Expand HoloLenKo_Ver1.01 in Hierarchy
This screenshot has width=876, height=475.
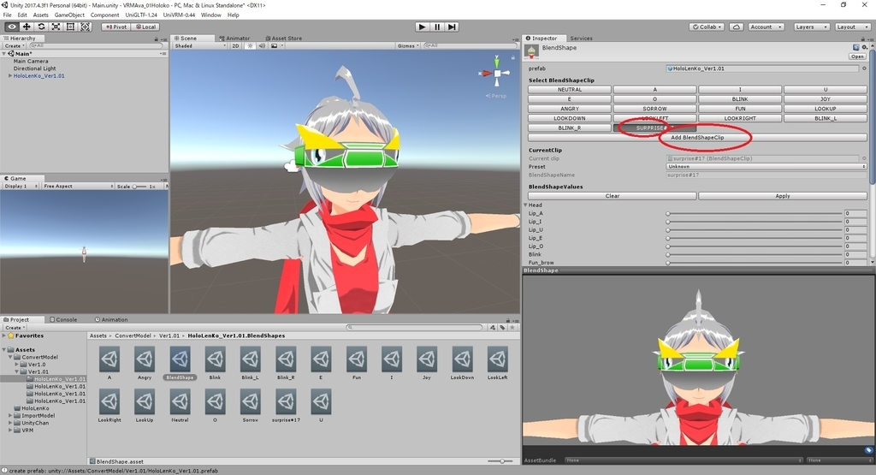pos(9,75)
